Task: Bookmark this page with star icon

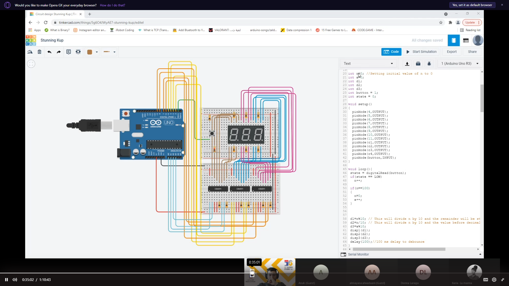Action: pyautogui.click(x=441, y=23)
